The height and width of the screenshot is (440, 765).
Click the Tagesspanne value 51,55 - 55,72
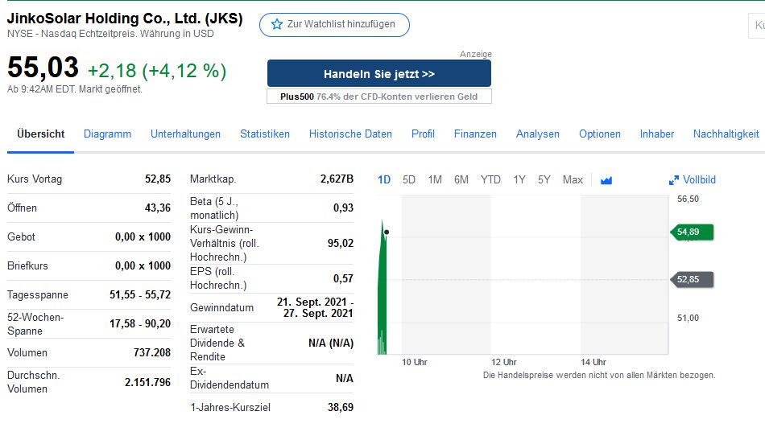(x=140, y=294)
